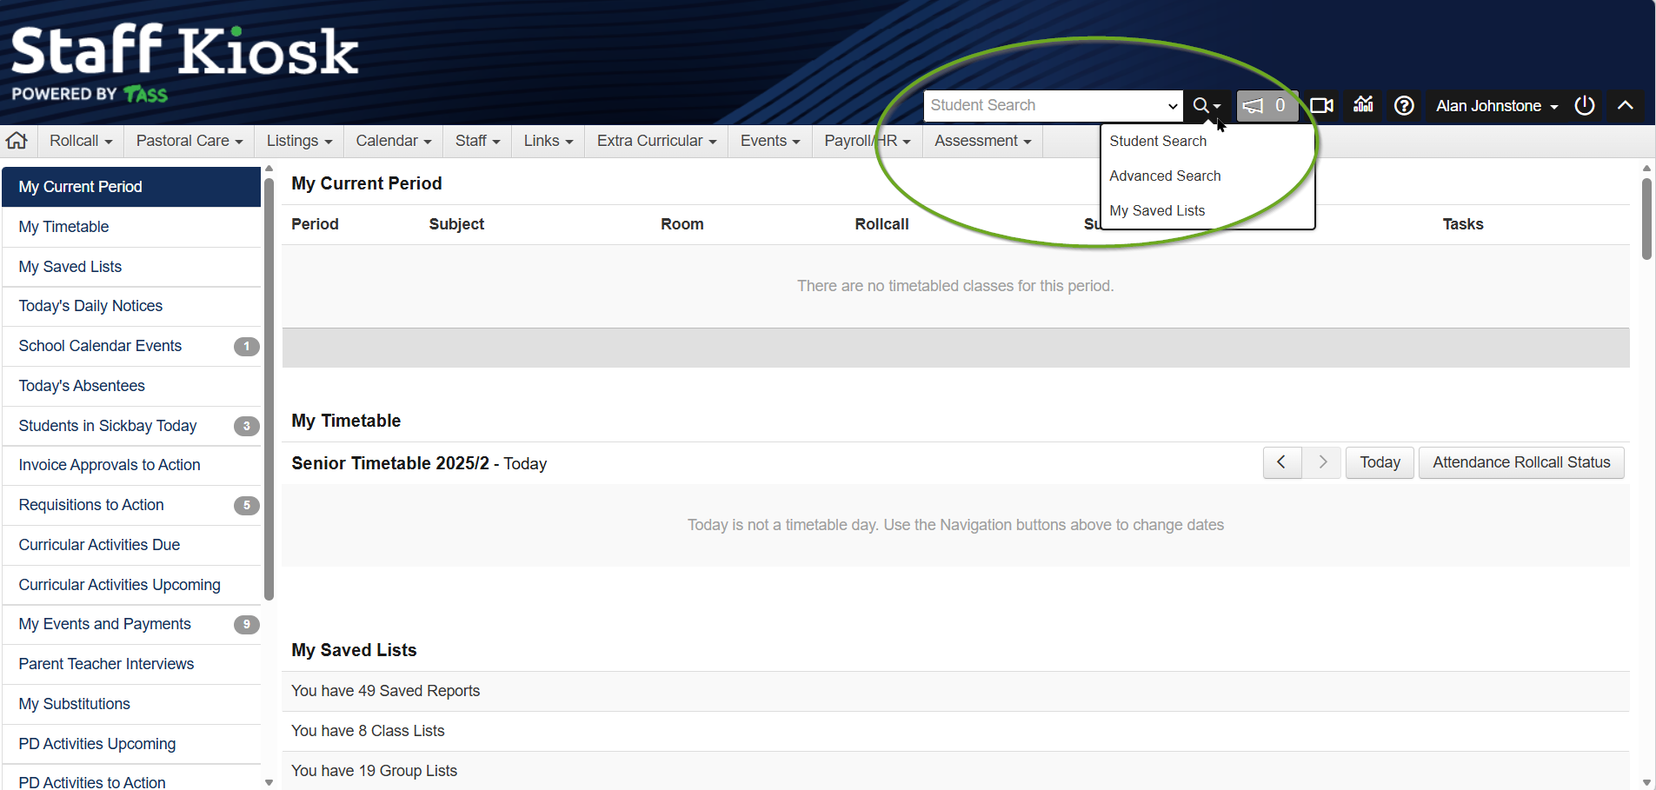Open the video camera icon
This screenshot has height=790, width=1656.
pyautogui.click(x=1322, y=106)
